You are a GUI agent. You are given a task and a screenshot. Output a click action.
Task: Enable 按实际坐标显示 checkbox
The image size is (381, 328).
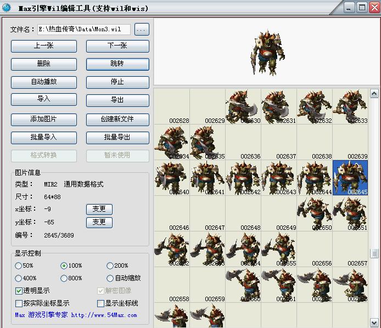coord(19,303)
